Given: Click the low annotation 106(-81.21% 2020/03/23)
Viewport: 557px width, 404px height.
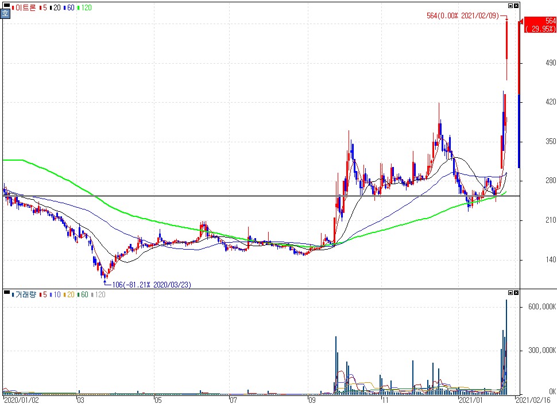Looking at the screenshot, I should click(x=152, y=285).
